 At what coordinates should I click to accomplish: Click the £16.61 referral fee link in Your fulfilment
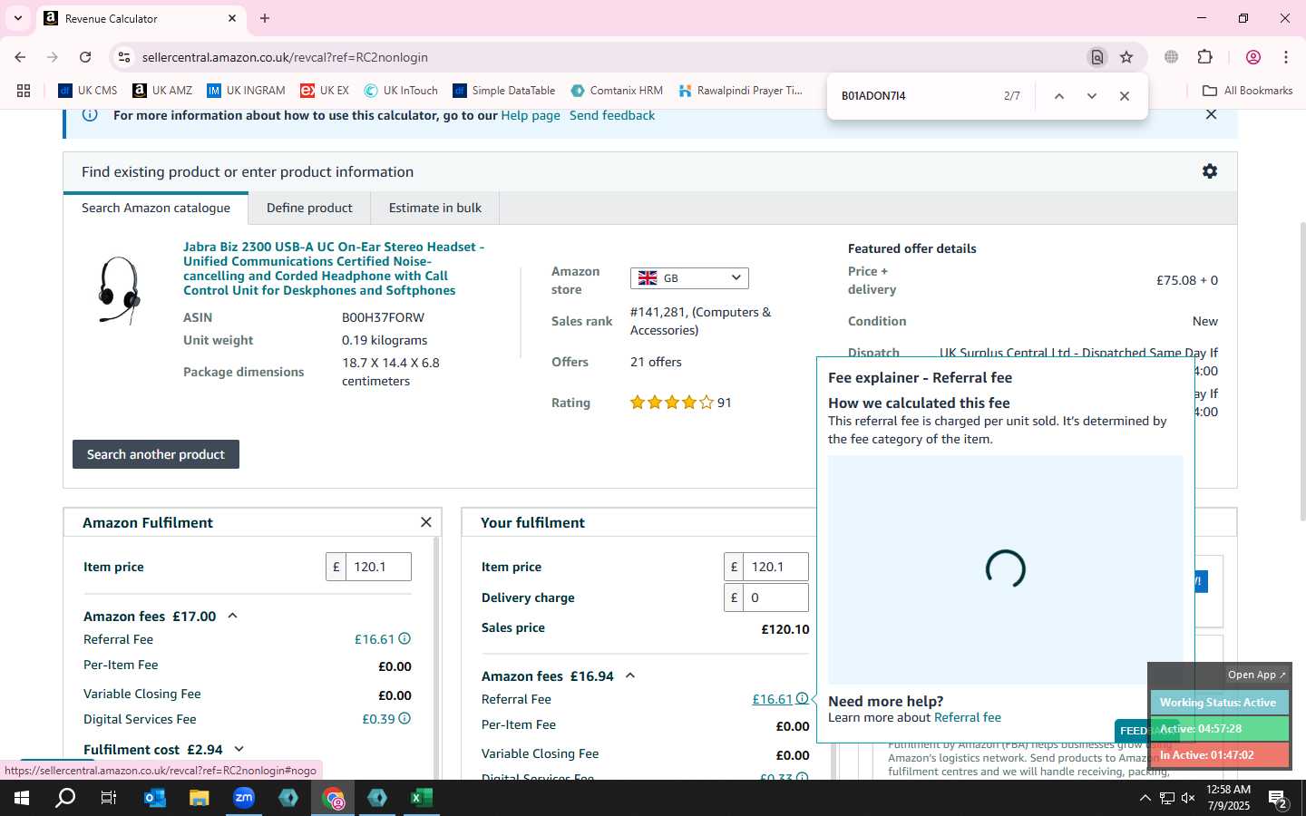[772, 699]
